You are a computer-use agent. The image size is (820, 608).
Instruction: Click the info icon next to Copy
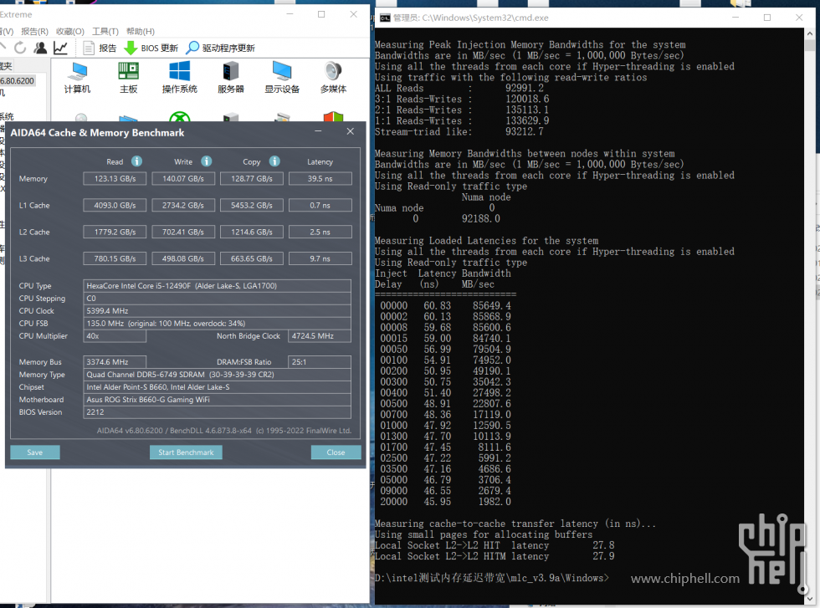pos(274,161)
